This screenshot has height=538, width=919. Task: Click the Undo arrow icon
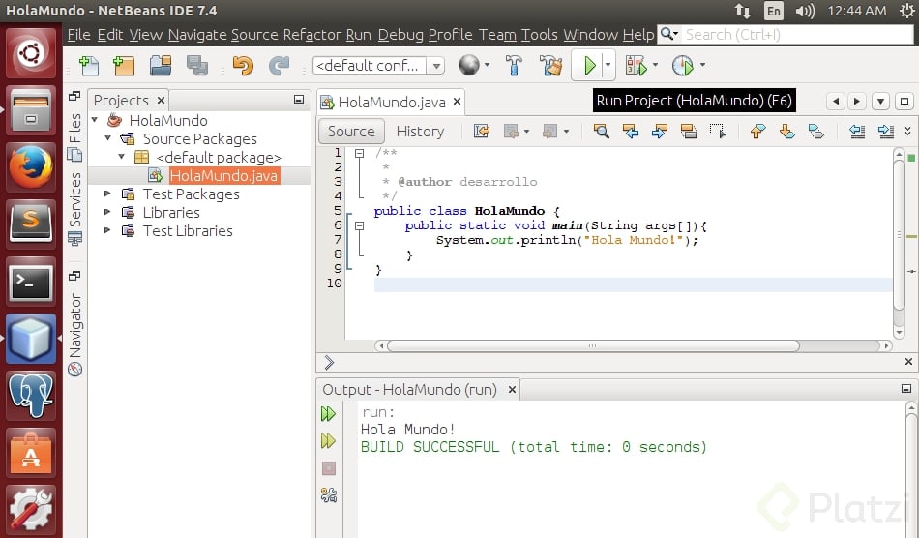pyautogui.click(x=243, y=65)
